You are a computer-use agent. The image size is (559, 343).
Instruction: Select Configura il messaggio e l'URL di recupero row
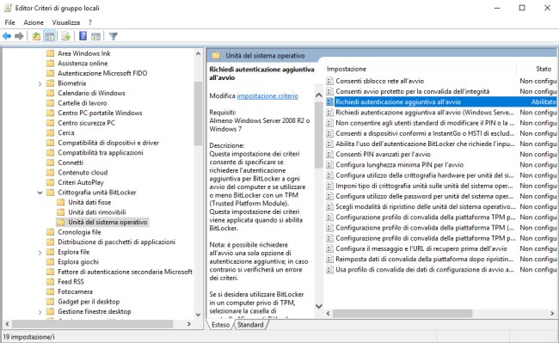coord(441,248)
